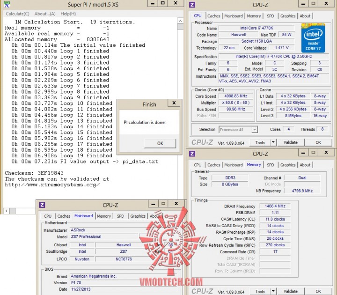Open Calculate menu in Super PI
The image size is (337, 295).
pos(17,14)
